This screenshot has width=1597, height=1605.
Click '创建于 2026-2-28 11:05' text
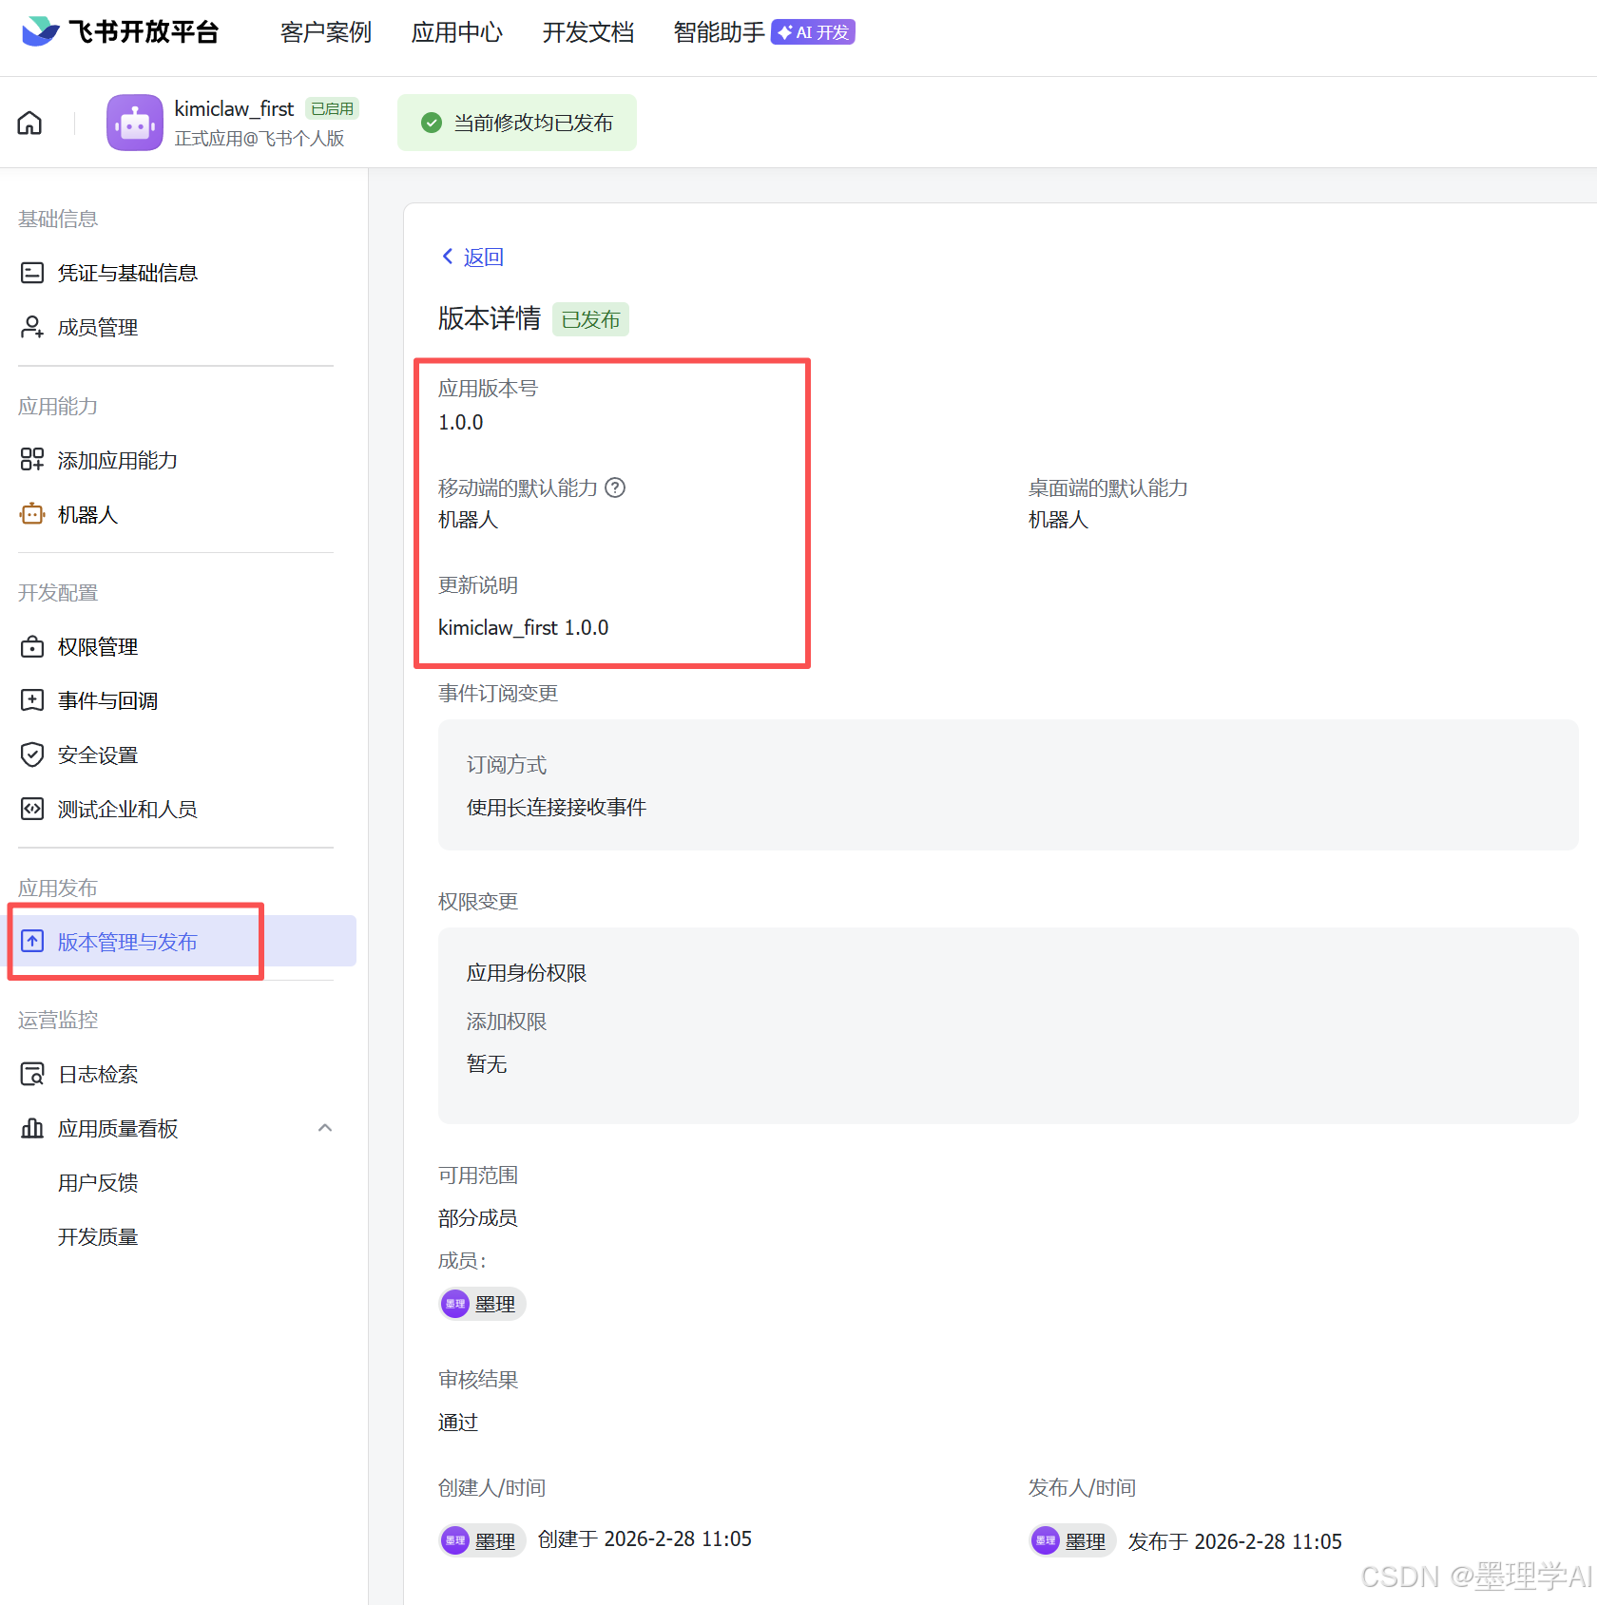pyautogui.click(x=645, y=1538)
